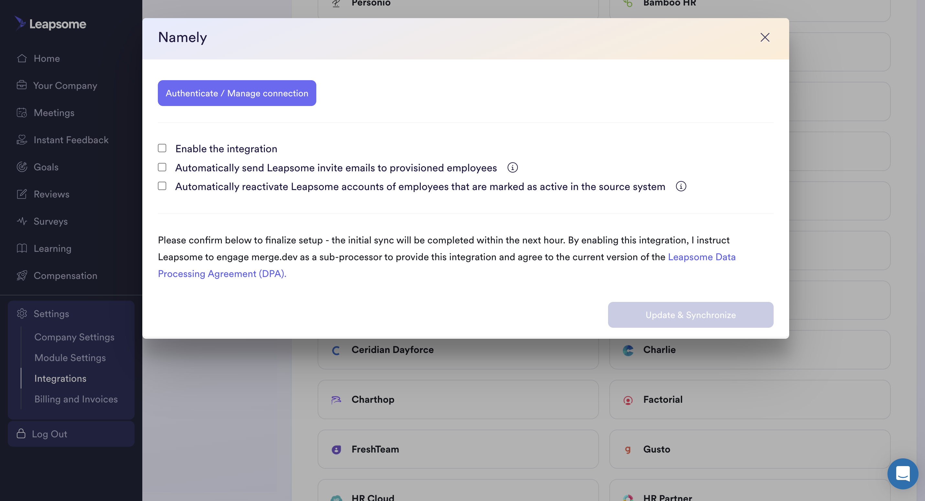This screenshot has height=501, width=925.
Task: Show info about auto reactivating accounts
Action: (x=681, y=186)
